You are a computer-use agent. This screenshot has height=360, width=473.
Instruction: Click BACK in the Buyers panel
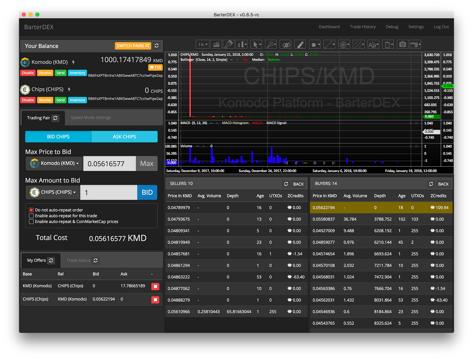443,184
